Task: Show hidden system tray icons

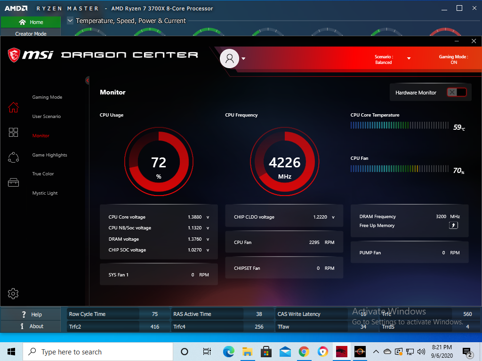Action: pyautogui.click(x=376, y=352)
